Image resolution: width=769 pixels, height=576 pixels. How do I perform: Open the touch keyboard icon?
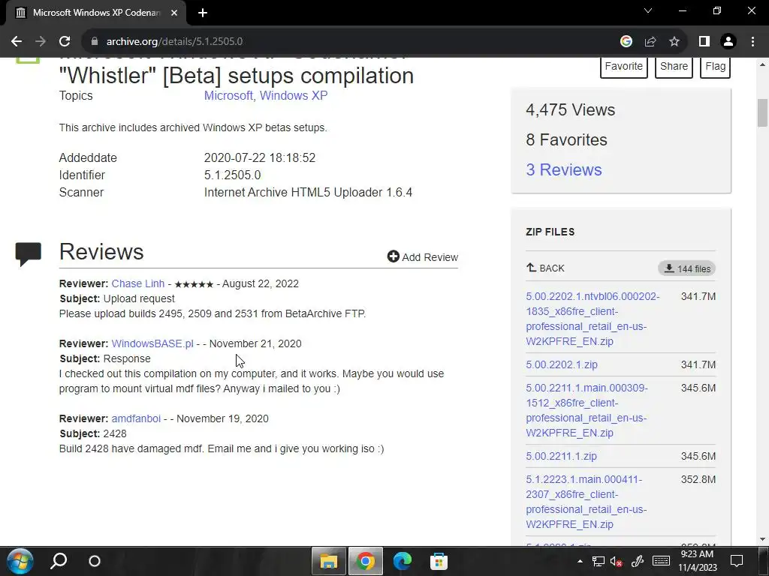pyautogui.click(x=661, y=561)
